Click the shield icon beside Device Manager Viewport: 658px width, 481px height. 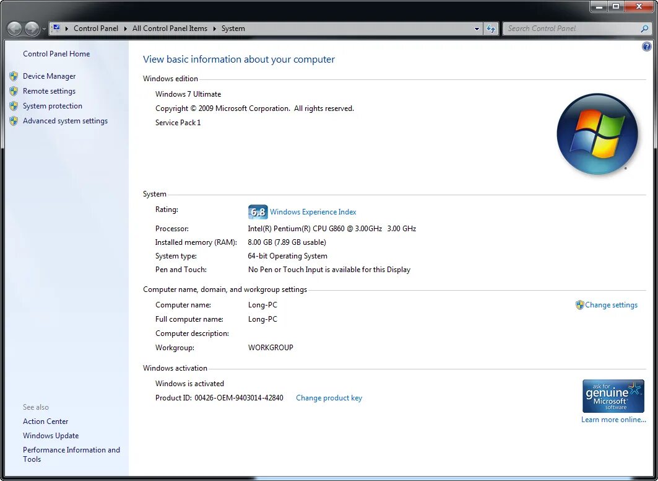(x=14, y=76)
